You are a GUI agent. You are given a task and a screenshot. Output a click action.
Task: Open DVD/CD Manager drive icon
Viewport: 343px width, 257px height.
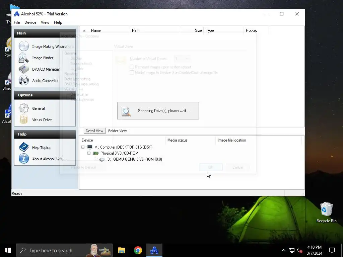click(x=24, y=69)
